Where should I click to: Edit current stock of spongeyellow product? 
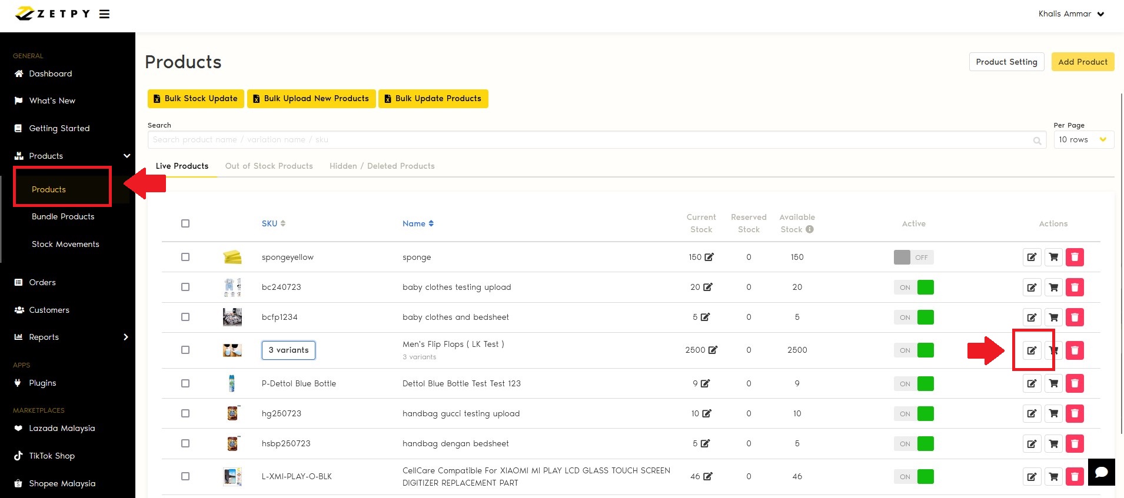(709, 258)
